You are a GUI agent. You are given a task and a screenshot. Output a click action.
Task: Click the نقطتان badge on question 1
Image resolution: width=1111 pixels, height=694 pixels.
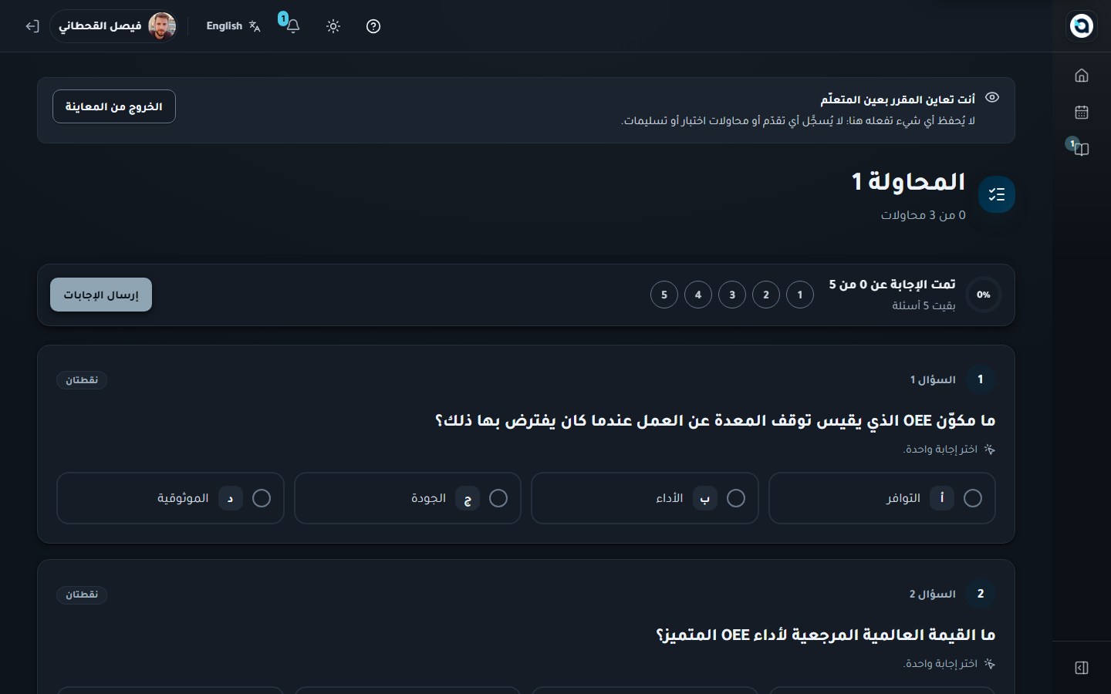click(x=82, y=380)
